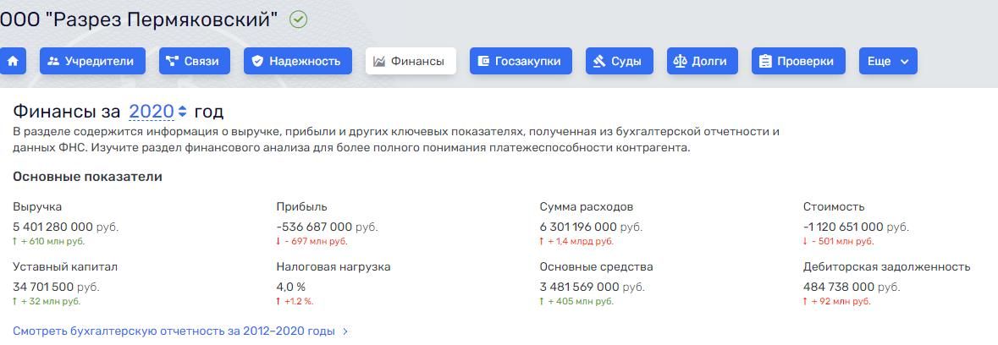The height and width of the screenshot is (345, 998).
Task: Click the Сумма расходов label
Action: tap(587, 207)
